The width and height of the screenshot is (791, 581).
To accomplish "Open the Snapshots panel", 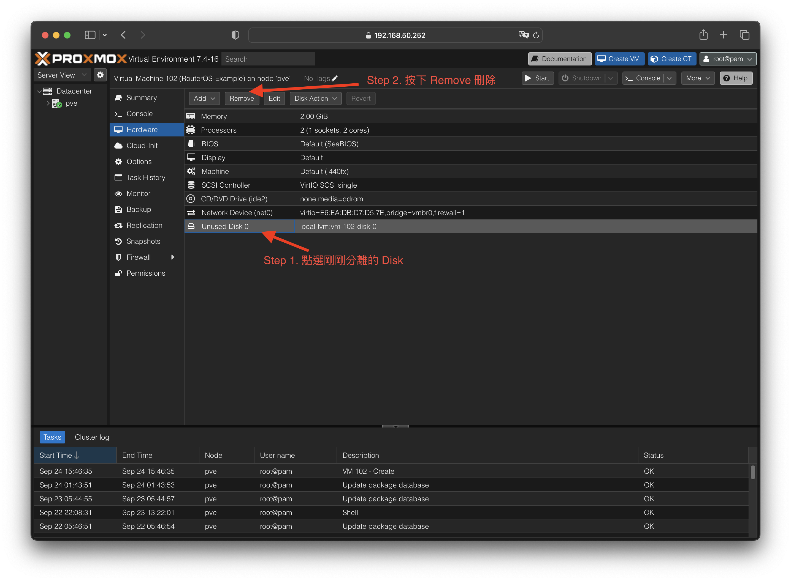I will tap(143, 241).
